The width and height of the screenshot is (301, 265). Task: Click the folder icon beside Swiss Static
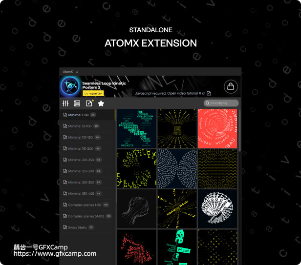click(65, 227)
